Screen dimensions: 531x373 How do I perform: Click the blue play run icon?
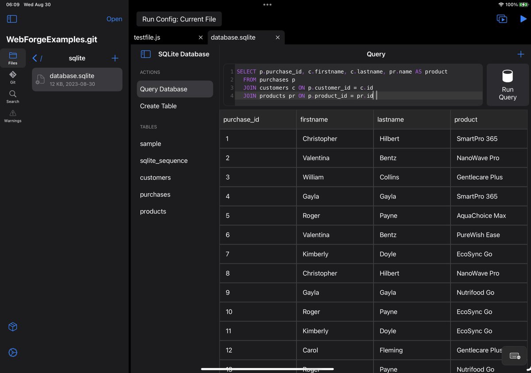point(523,19)
